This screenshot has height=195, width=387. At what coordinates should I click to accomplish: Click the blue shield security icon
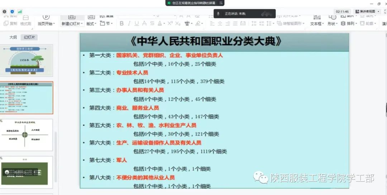click(12, 11)
